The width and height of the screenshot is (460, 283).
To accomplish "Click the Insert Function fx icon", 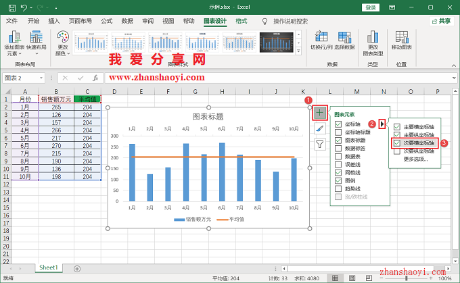I will 95,78.
